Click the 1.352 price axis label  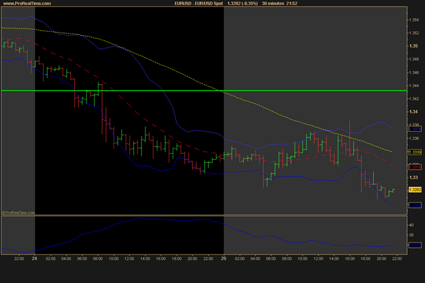pyautogui.click(x=414, y=33)
